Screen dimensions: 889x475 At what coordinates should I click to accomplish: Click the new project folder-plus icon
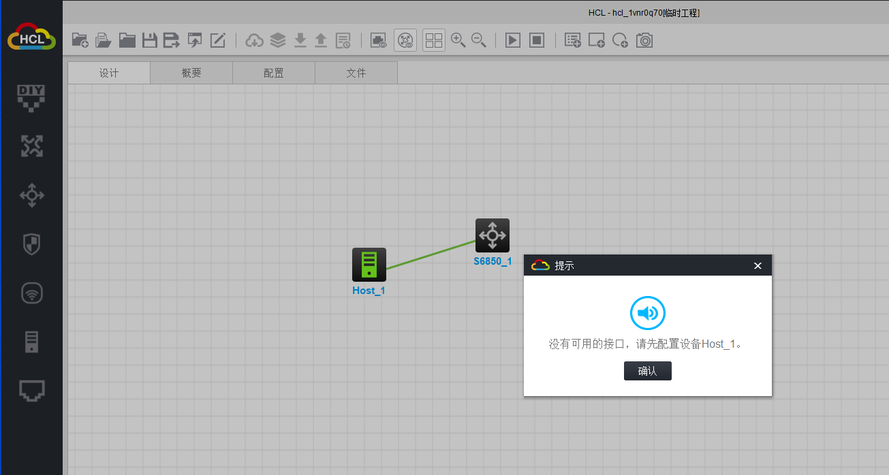tap(80, 40)
